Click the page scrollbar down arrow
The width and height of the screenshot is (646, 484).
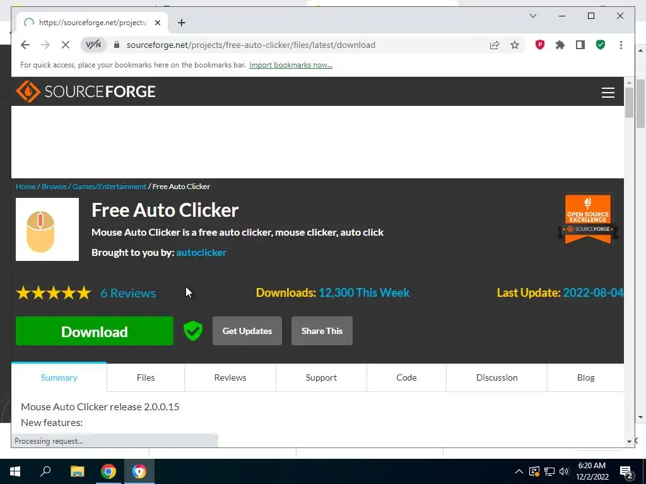(629, 441)
